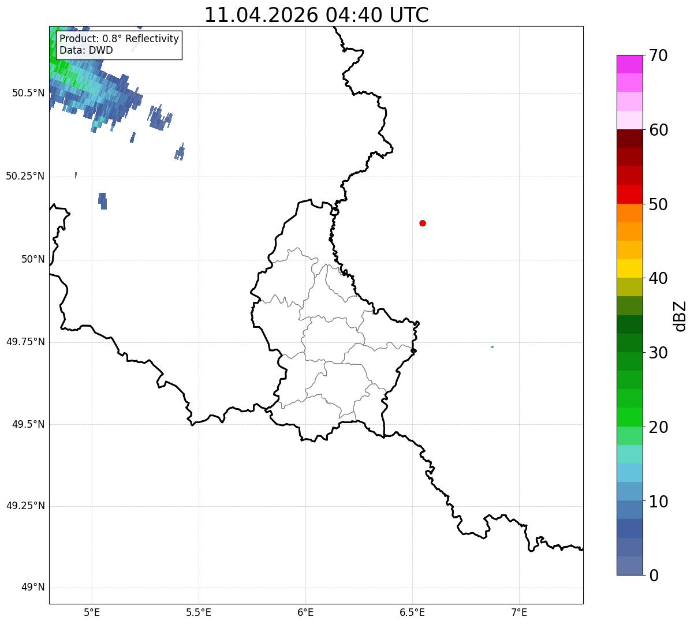Screen dimensions: 694x624
Task: Click the Product 0.8° Reflectivity info box
Action: pyautogui.click(x=120, y=44)
